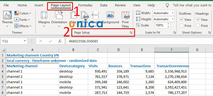Set a sheet Background image

coord(110,18)
